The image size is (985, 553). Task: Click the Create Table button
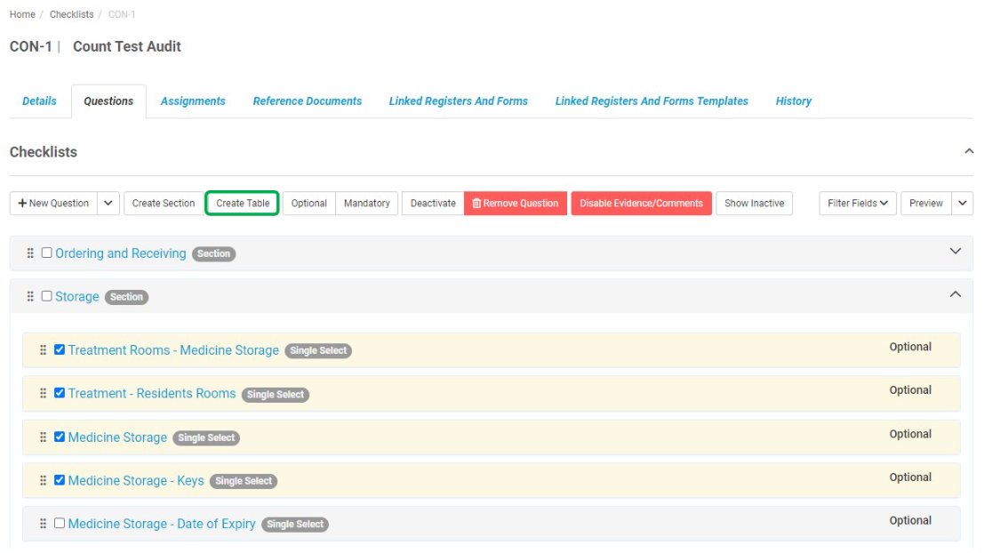point(242,203)
